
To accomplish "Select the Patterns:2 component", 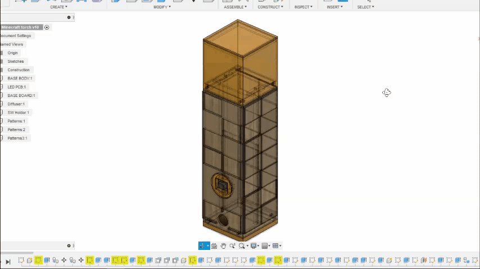I will pos(16,130).
